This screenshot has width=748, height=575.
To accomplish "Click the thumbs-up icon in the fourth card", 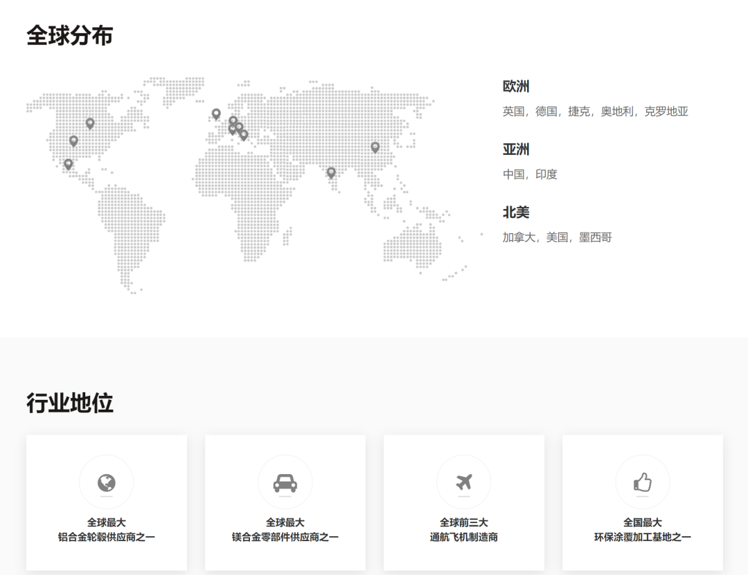I will pos(642,482).
